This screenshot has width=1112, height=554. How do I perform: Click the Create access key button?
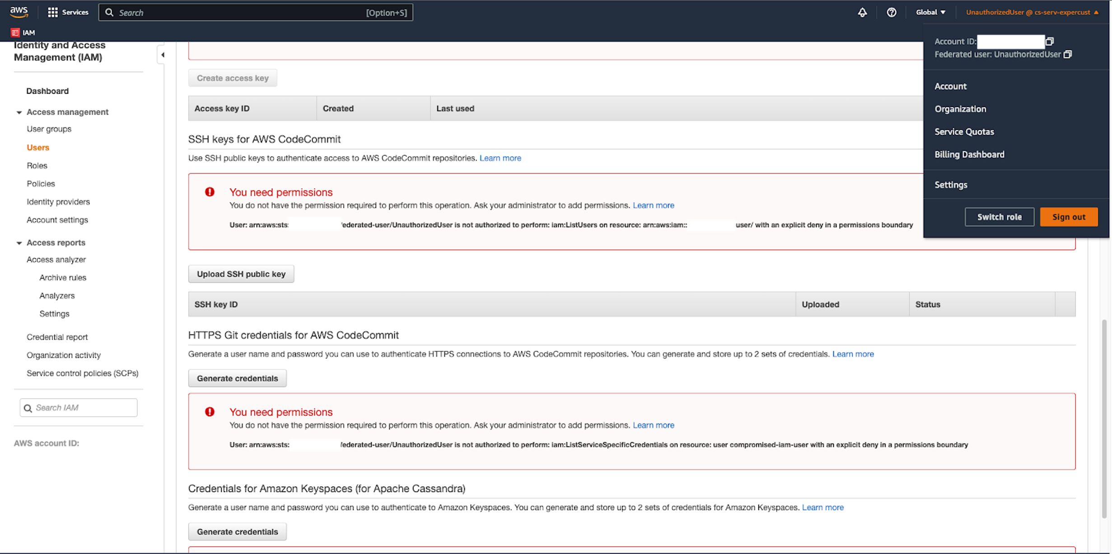[233, 78]
